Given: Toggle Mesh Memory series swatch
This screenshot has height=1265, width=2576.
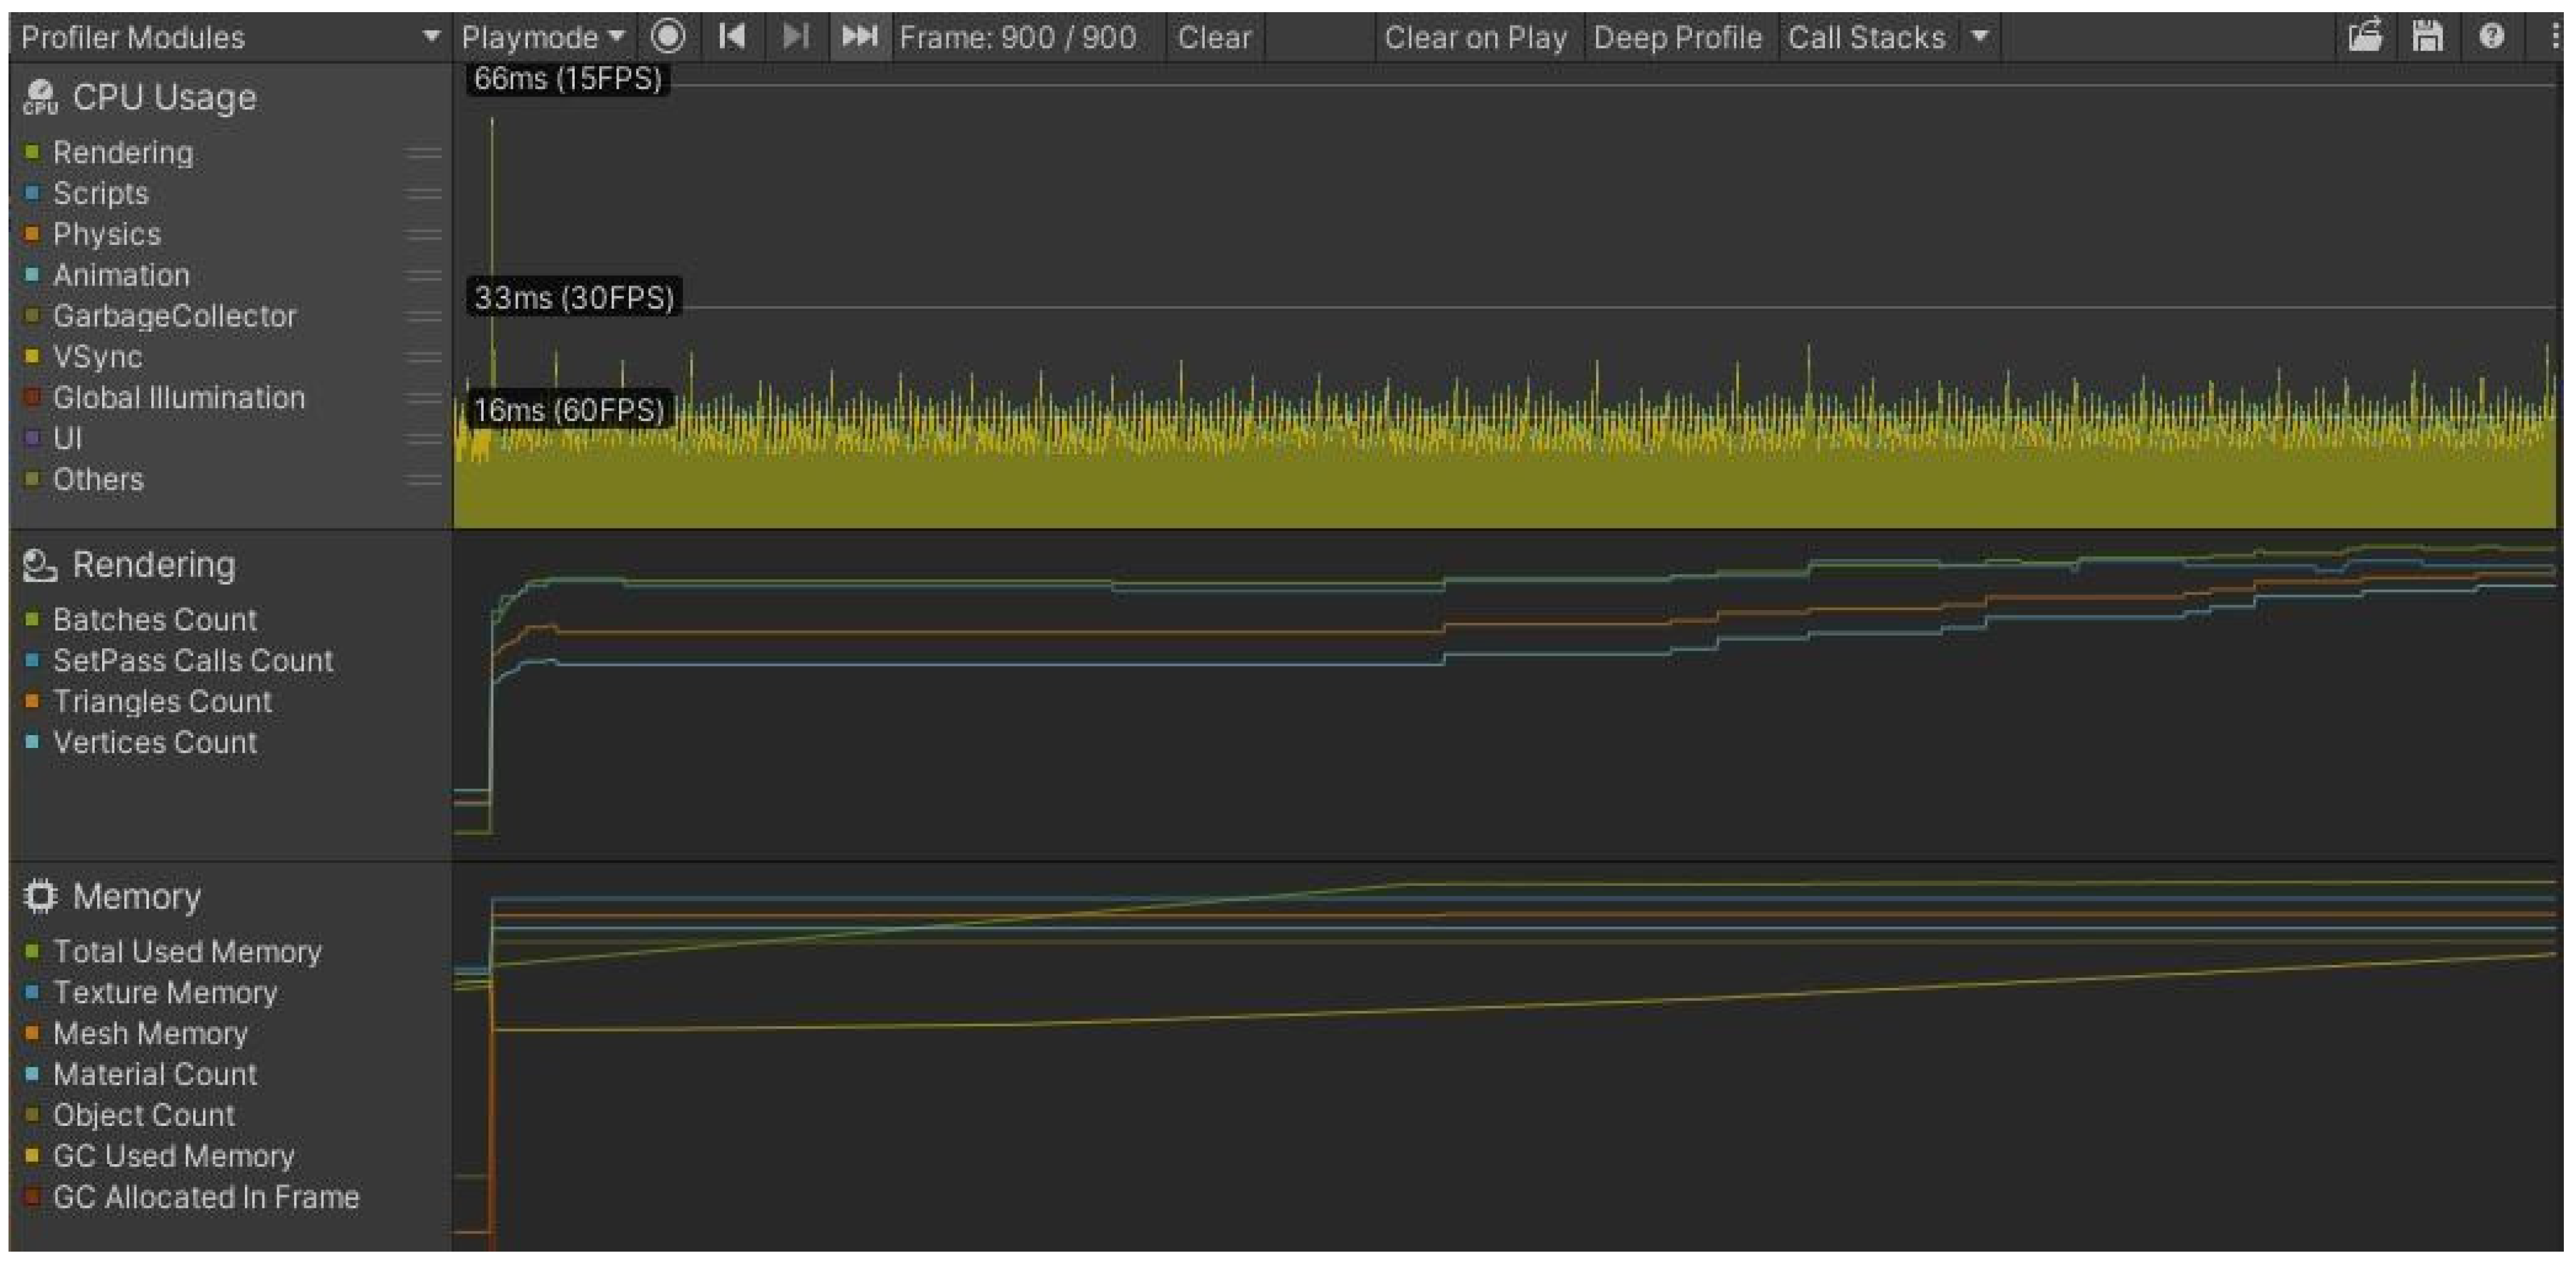Looking at the screenshot, I should click(x=32, y=1033).
